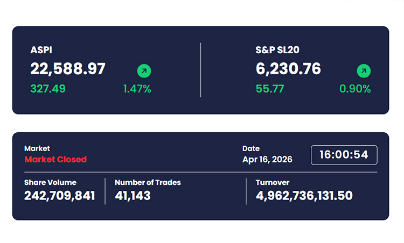Click the S&P SL20 index label
Viewport: 404px width, 243px height.
pyautogui.click(x=277, y=51)
